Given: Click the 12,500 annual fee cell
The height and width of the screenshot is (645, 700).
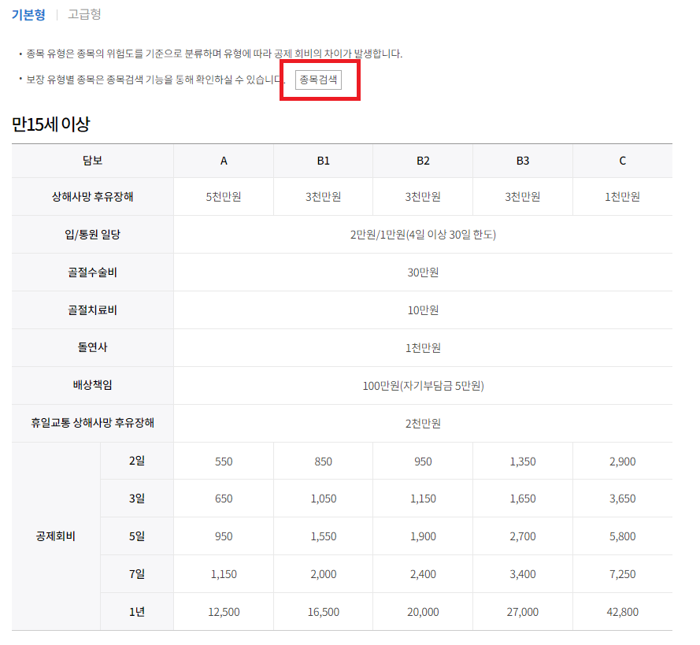Looking at the screenshot, I should 224,612.
